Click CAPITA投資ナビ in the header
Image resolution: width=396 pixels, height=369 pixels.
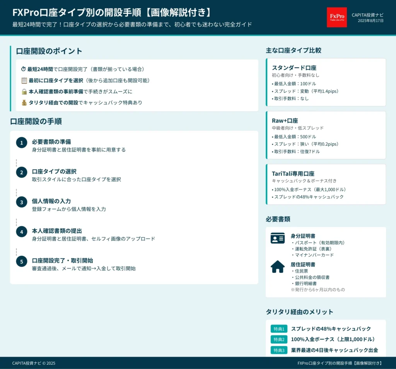(x=367, y=15)
